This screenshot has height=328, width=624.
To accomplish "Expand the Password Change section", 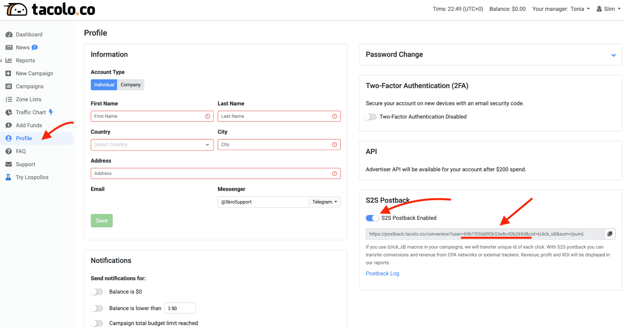I will click(613, 55).
